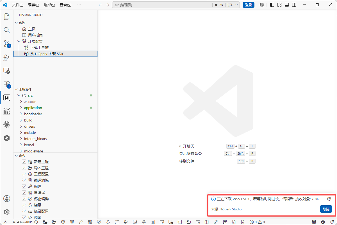Toggle the 编译清除 checkbox
This screenshot has width=337, height=225.
tap(24, 180)
